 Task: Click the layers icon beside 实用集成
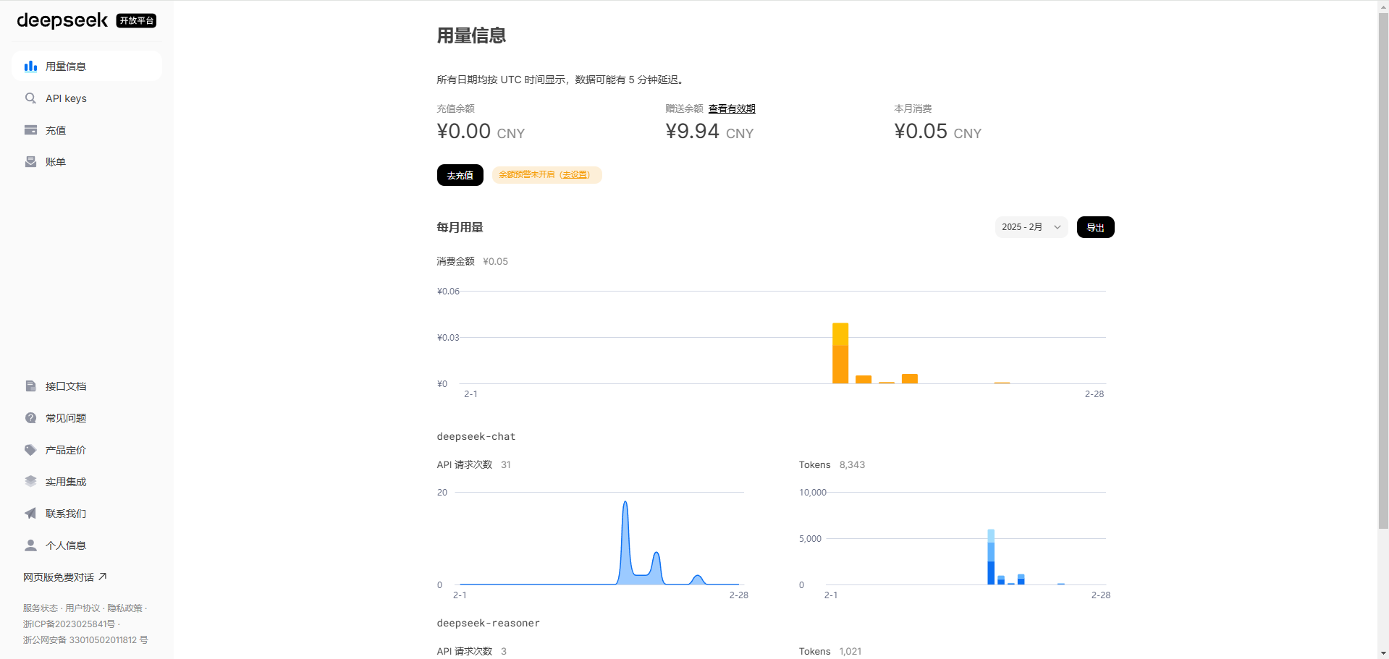click(x=30, y=482)
